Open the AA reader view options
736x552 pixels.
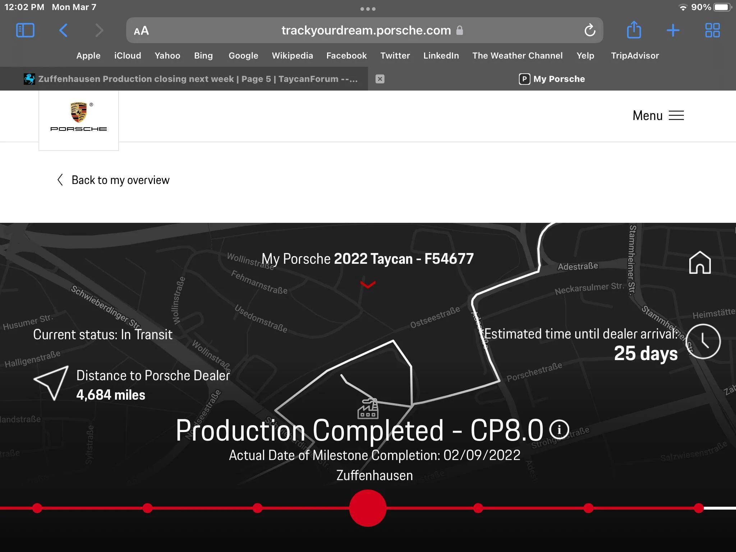[141, 31]
